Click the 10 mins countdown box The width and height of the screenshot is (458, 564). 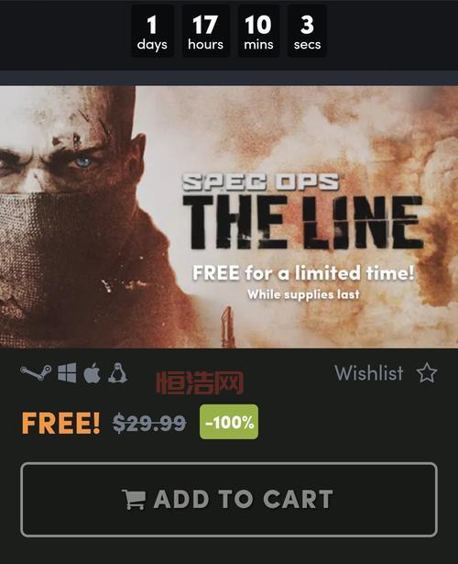click(258, 31)
